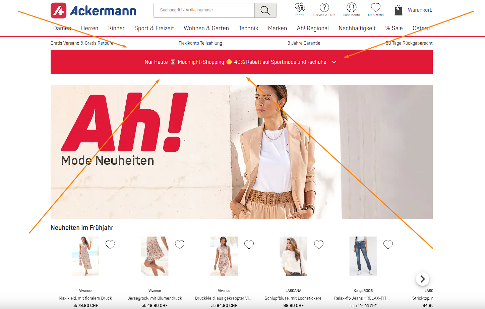Toggle wishlist heart on Maxikleid floral dress
This screenshot has width=485, height=309.
pyautogui.click(x=110, y=245)
